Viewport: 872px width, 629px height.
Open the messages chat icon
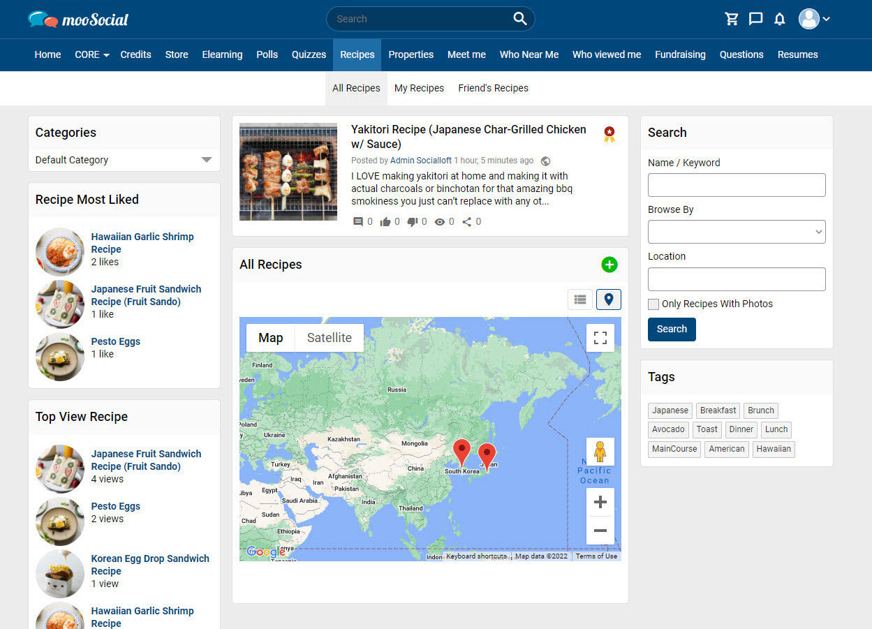click(x=755, y=19)
